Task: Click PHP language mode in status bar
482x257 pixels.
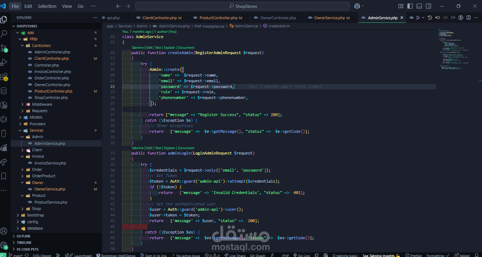Action: click(x=285, y=255)
